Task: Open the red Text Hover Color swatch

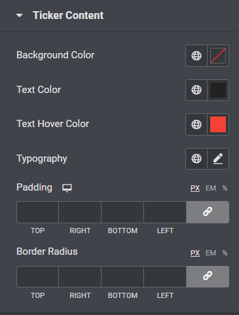Action: pos(218,124)
